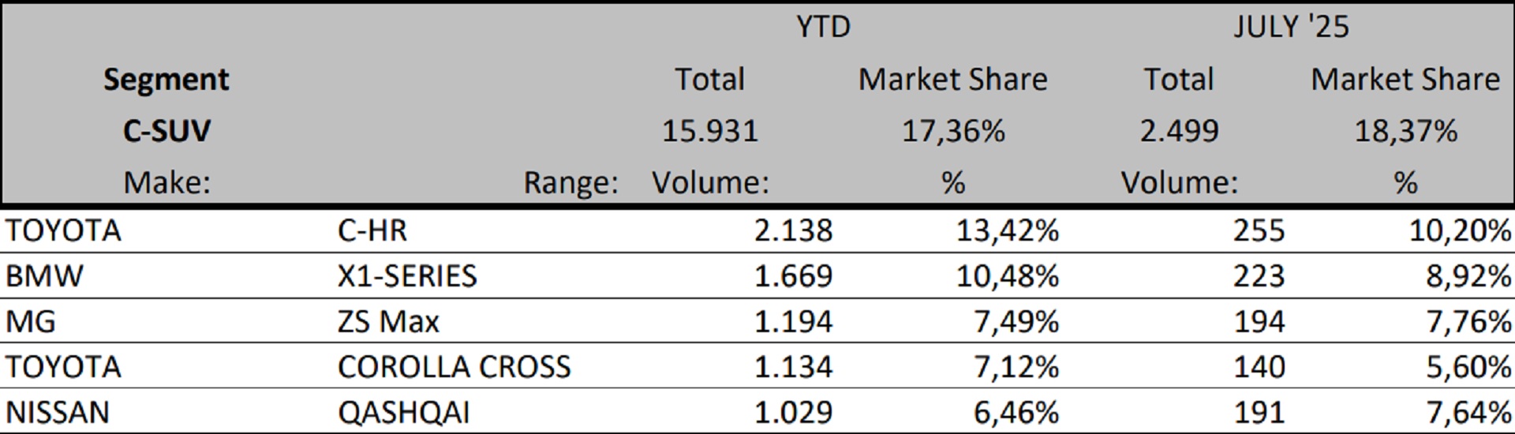
Task: Select July total value 2.499
Action: (1179, 130)
